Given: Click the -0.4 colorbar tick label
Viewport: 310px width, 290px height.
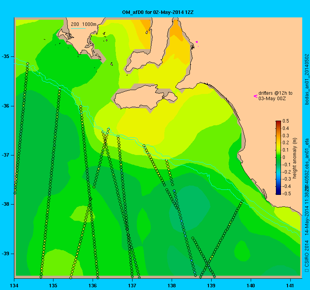Looking at the screenshot, I should point(286,186).
